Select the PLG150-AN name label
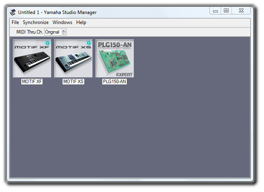Screen dimensions: 264x192 pos(114,82)
